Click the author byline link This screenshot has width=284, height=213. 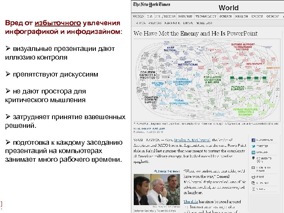151,129
